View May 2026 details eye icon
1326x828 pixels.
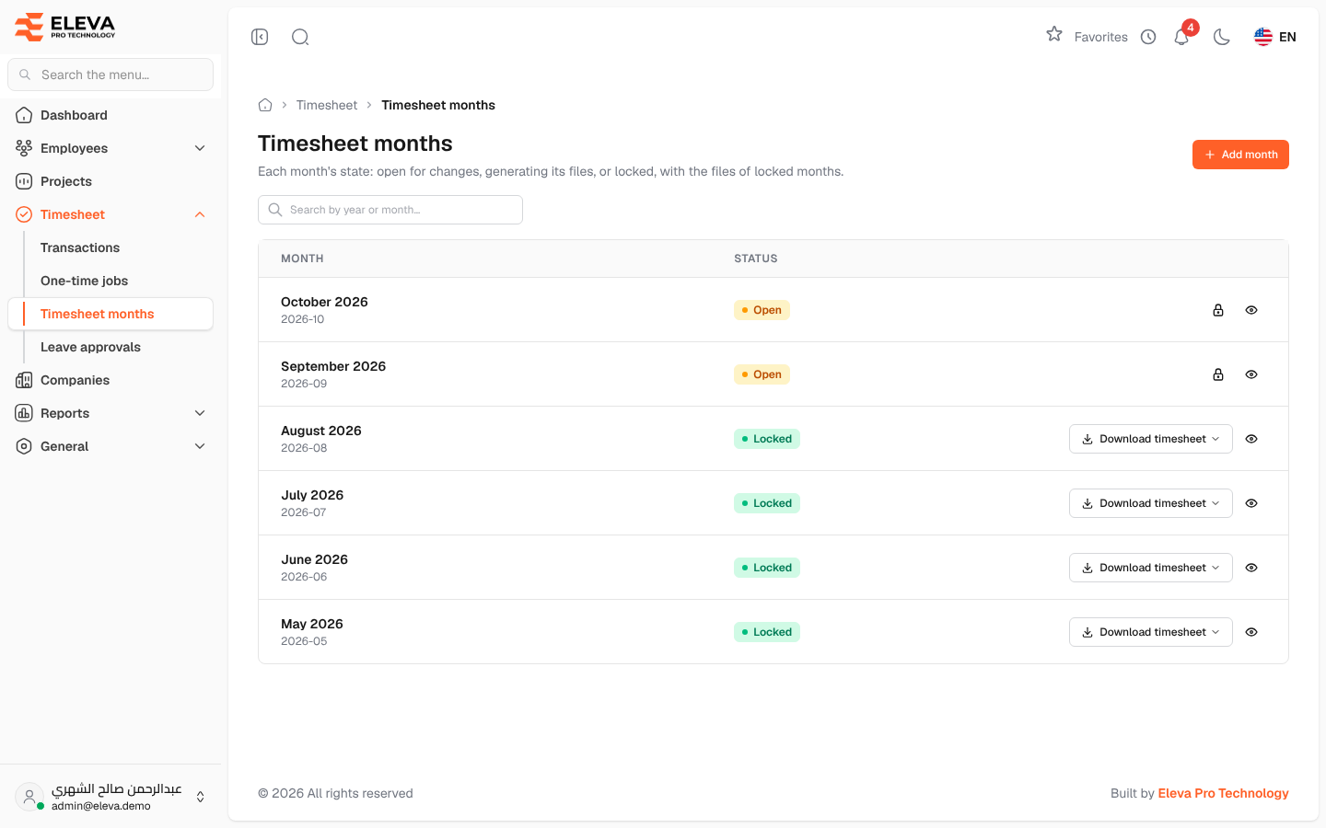point(1251,632)
